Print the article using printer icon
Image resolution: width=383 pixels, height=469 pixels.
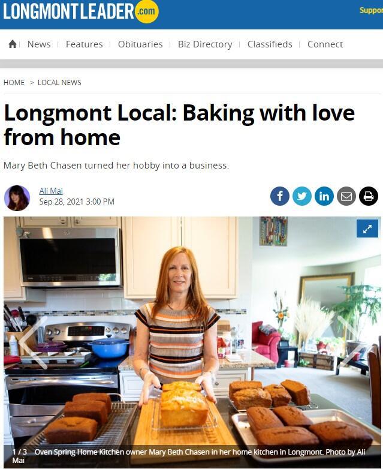[369, 196]
